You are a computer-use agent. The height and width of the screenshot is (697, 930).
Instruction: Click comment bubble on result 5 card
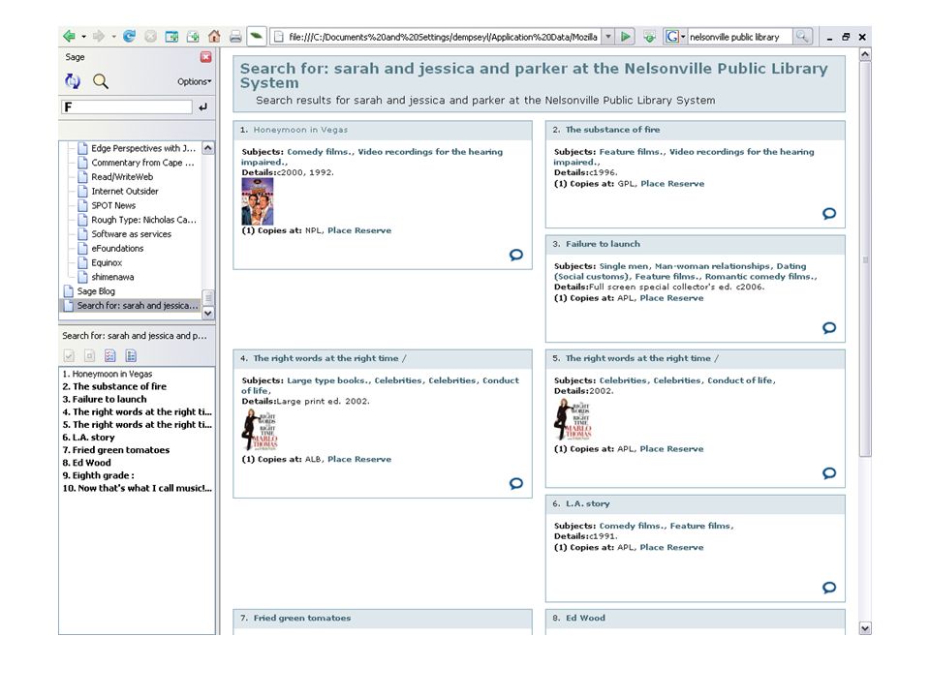point(829,473)
